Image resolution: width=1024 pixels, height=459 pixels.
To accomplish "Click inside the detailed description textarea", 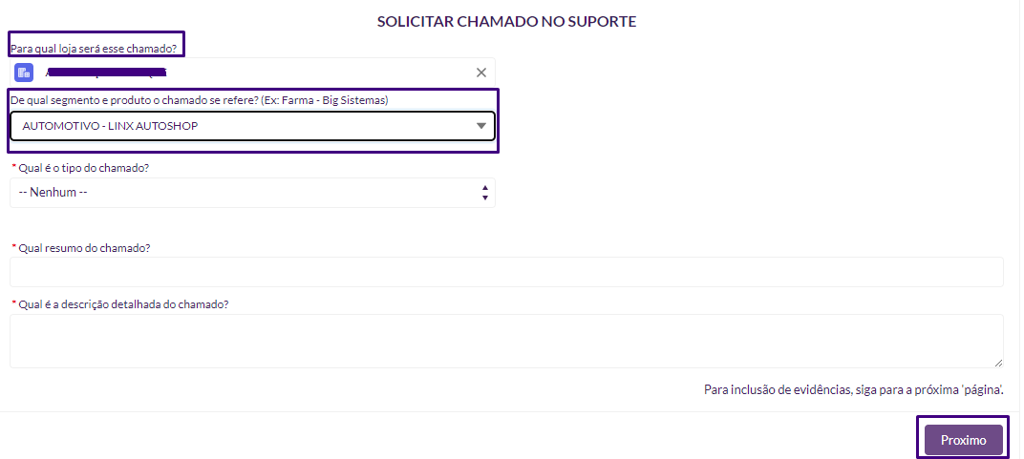I will [506, 341].
